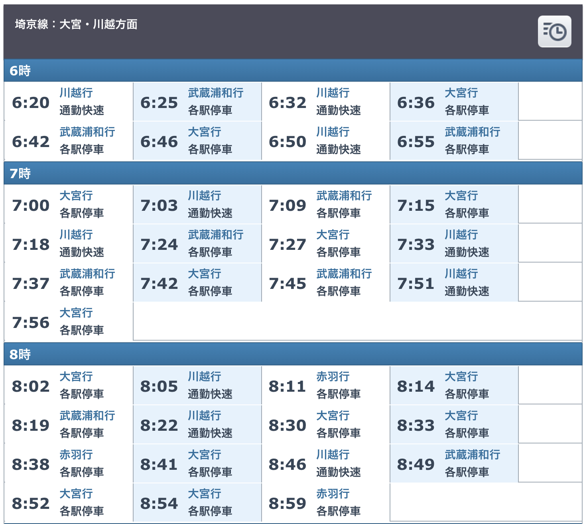Click the 8:11 赤羽行 train
The width and height of the screenshot is (585, 524).
tap(325, 385)
